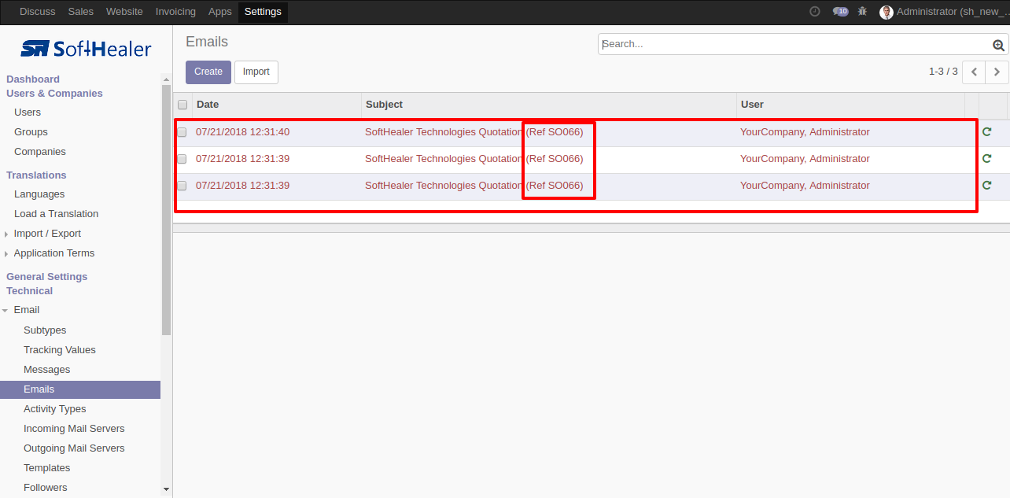Open the Invoicing menu
This screenshot has height=498, width=1010.
(175, 12)
